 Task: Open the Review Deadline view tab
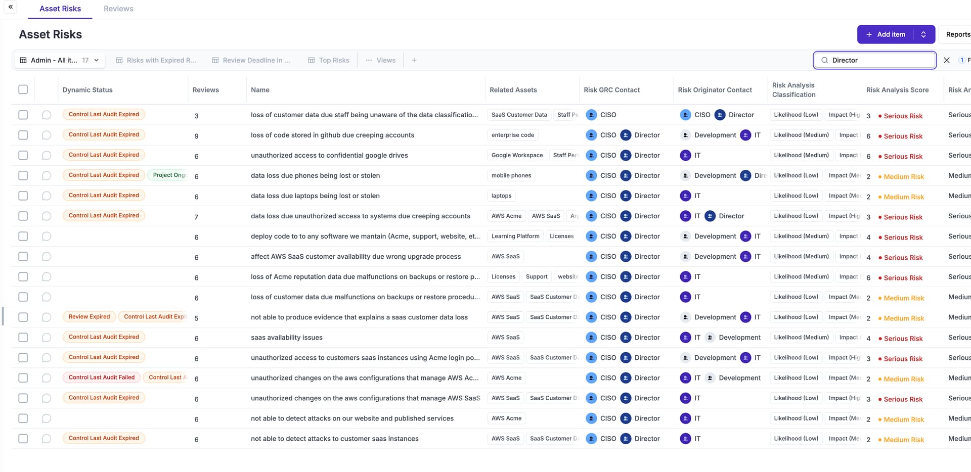[251, 60]
